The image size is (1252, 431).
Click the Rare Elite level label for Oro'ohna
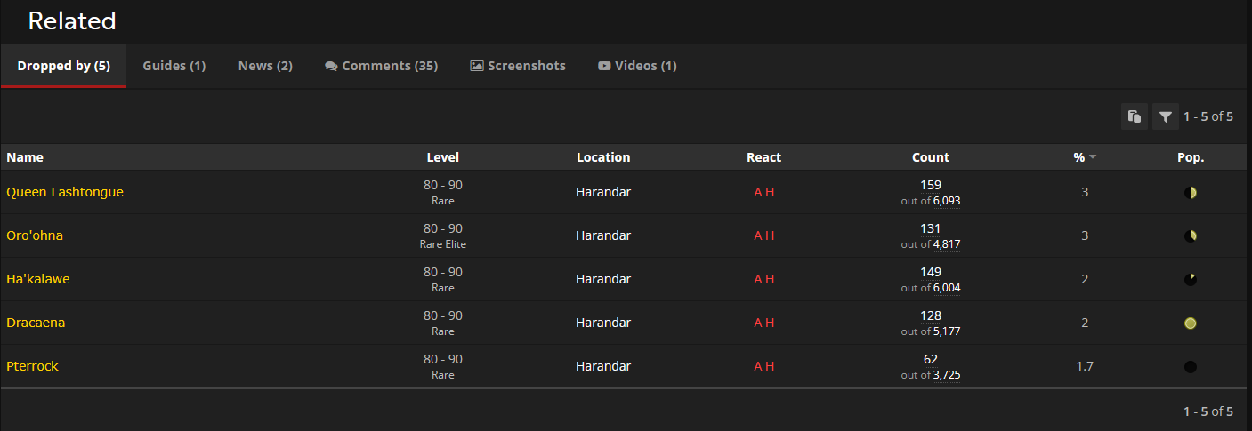pyautogui.click(x=443, y=244)
